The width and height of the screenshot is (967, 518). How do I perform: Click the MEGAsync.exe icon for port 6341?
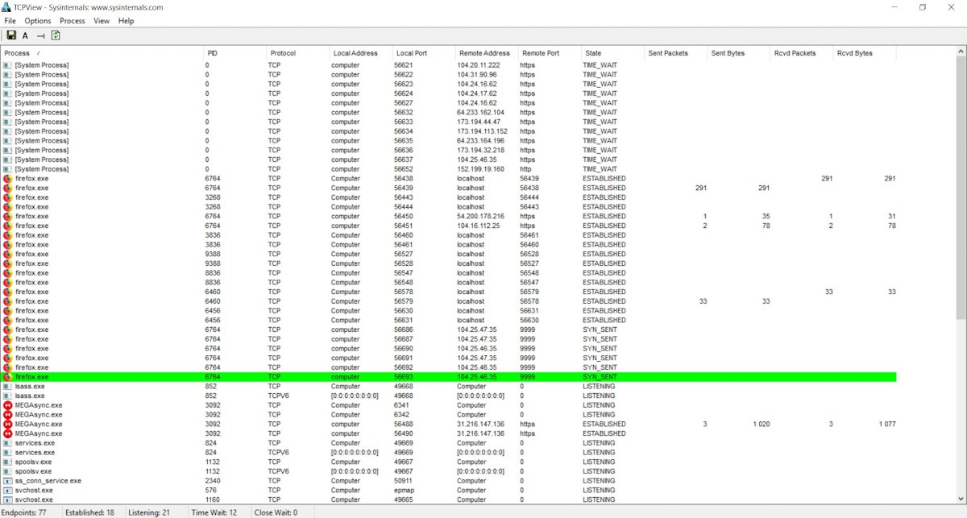[7, 405]
